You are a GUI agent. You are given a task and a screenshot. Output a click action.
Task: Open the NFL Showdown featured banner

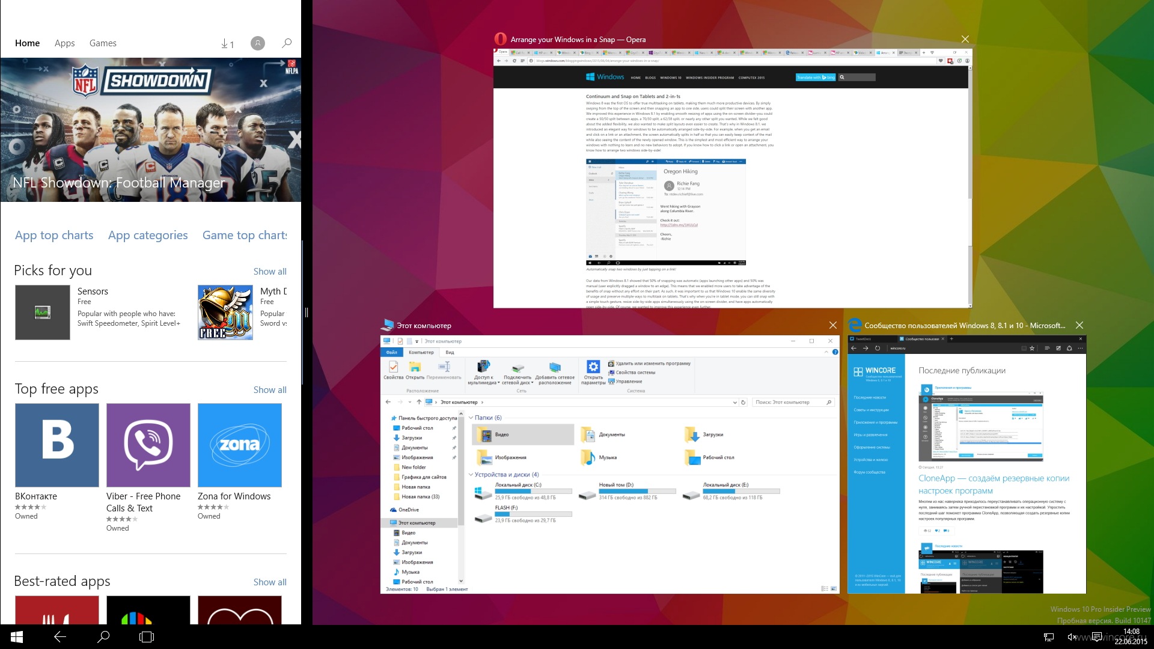click(151, 130)
